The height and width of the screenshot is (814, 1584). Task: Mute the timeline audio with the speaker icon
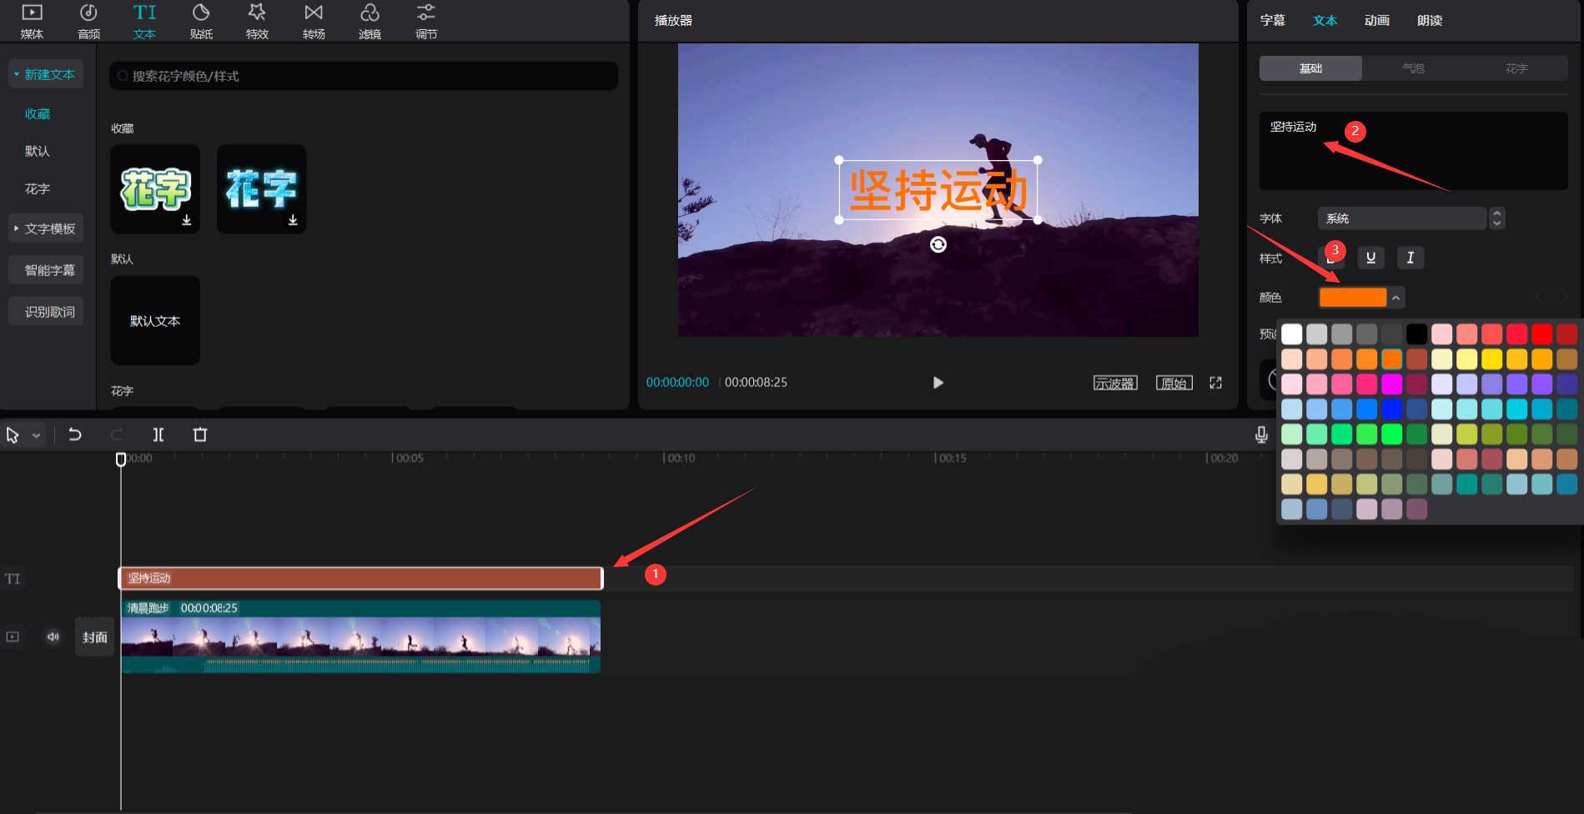(x=53, y=636)
